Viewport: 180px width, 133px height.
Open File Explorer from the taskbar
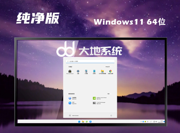(83, 122)
